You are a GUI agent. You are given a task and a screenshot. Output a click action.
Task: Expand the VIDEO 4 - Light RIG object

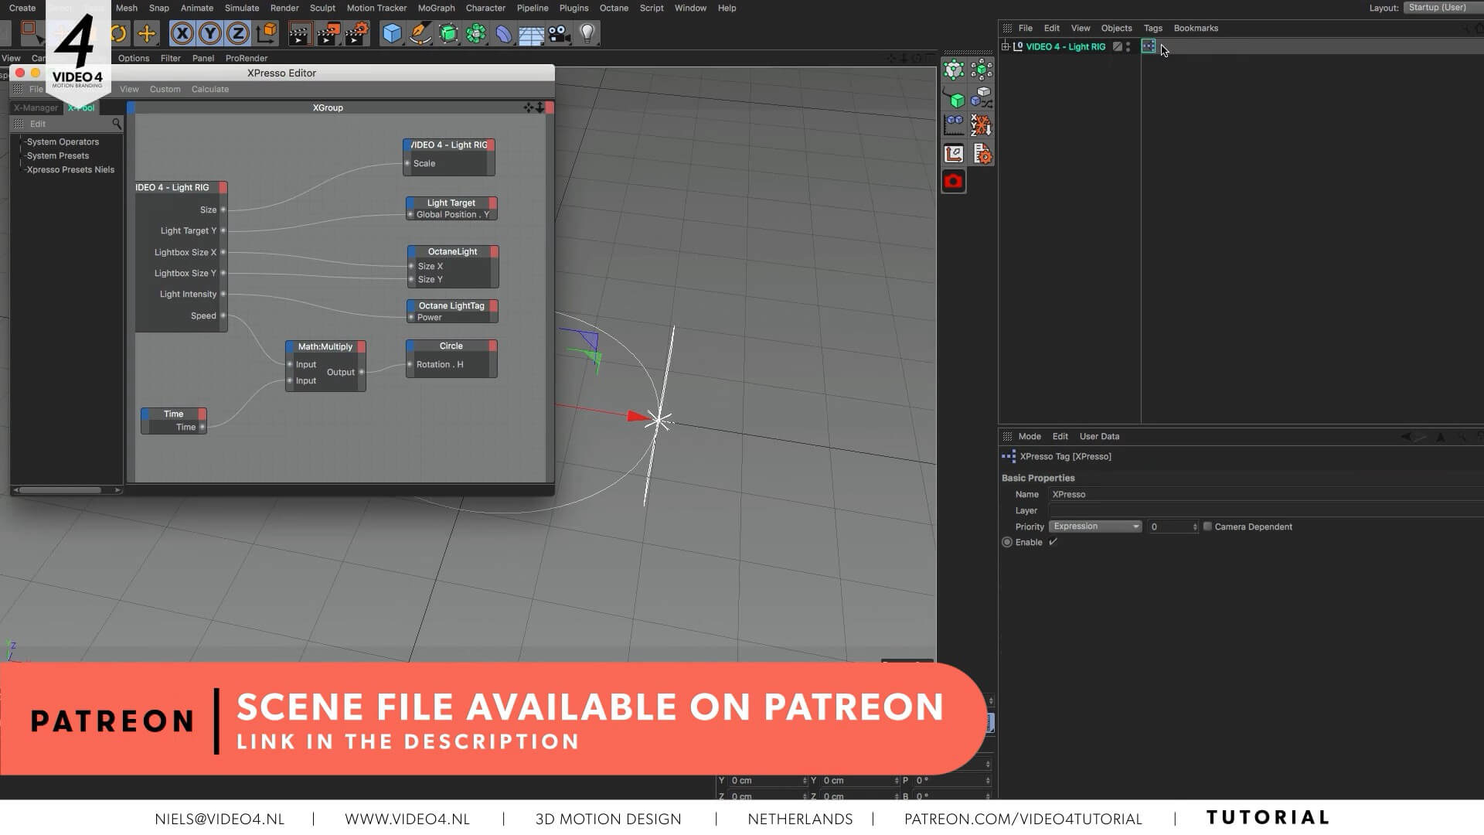pyautogui.click(x=1006, y=46)
